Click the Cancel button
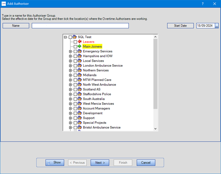This screenshot has height=174, width=221. [x=146, y=162]
